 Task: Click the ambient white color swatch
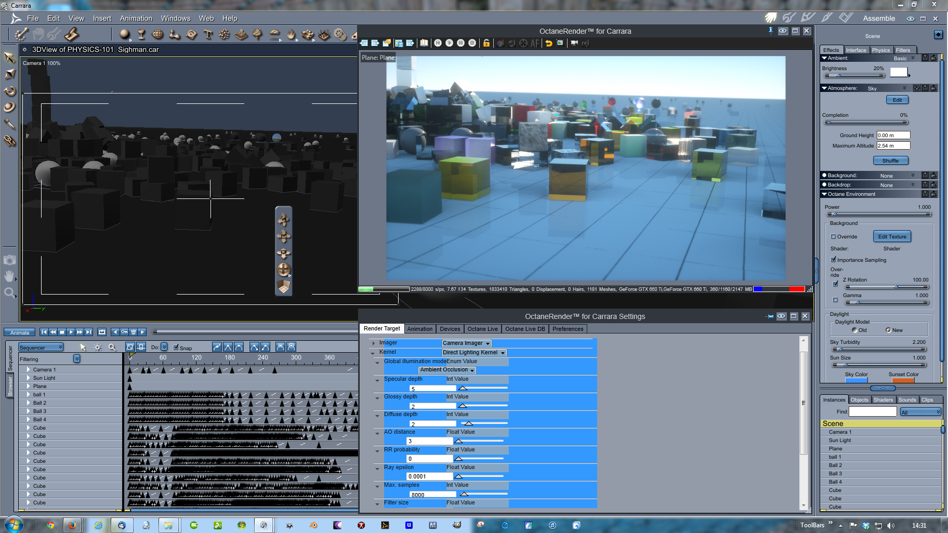899,72
